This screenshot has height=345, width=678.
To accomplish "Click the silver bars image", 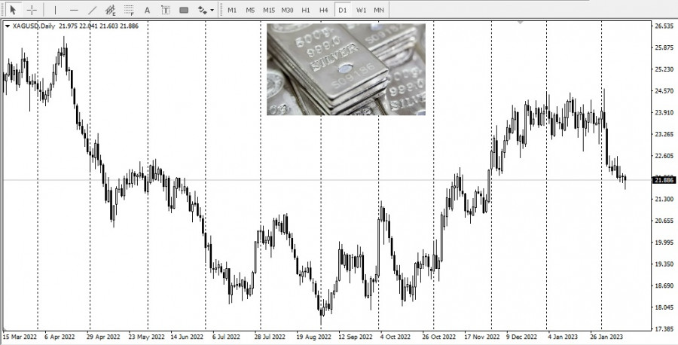I will pyautogui.click(x=346, y=69).
